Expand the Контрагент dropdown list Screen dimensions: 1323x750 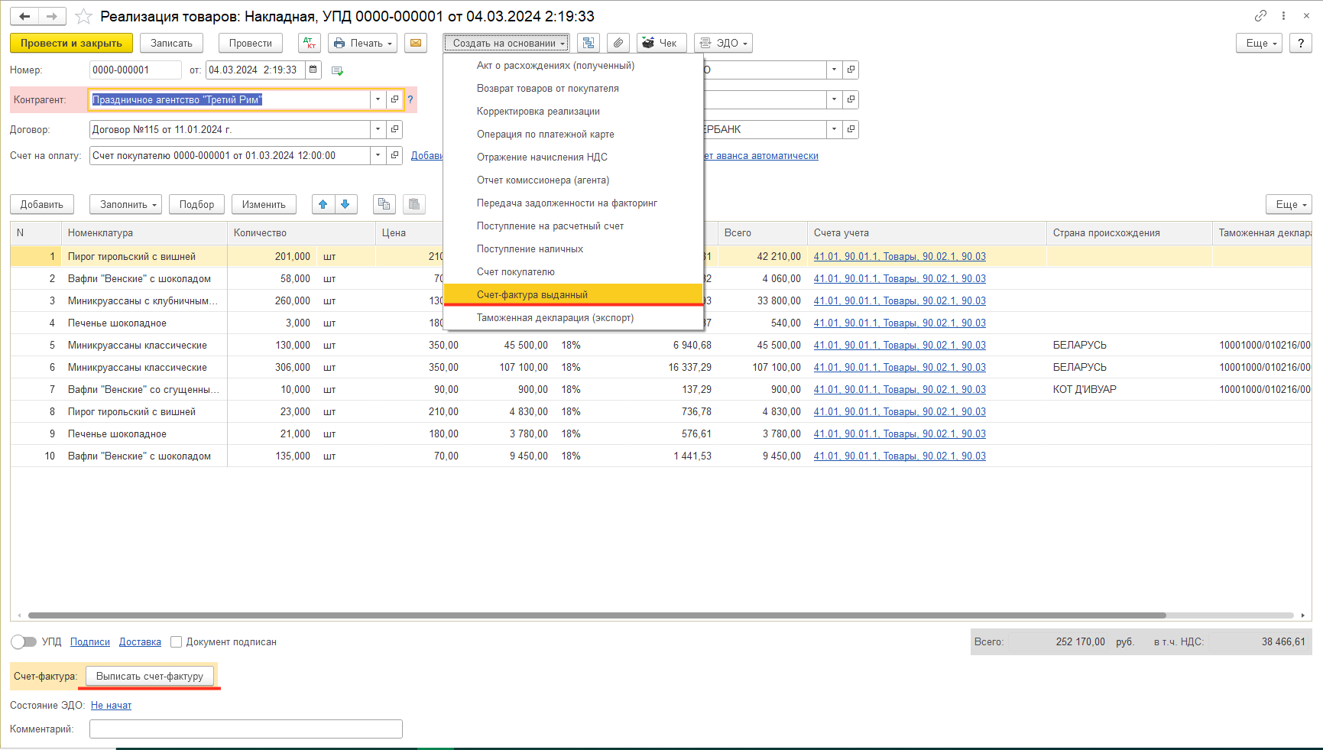(378, 99)
